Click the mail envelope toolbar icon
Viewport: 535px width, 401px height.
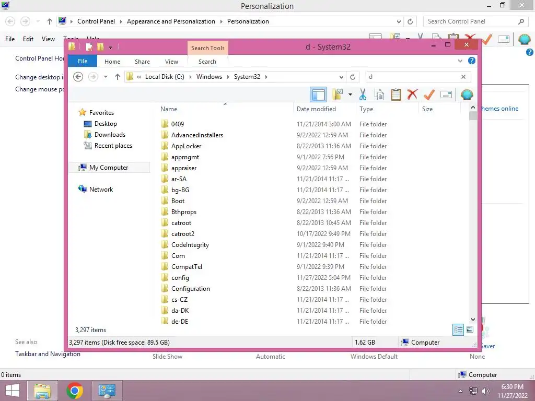click(x=446, y=95)
